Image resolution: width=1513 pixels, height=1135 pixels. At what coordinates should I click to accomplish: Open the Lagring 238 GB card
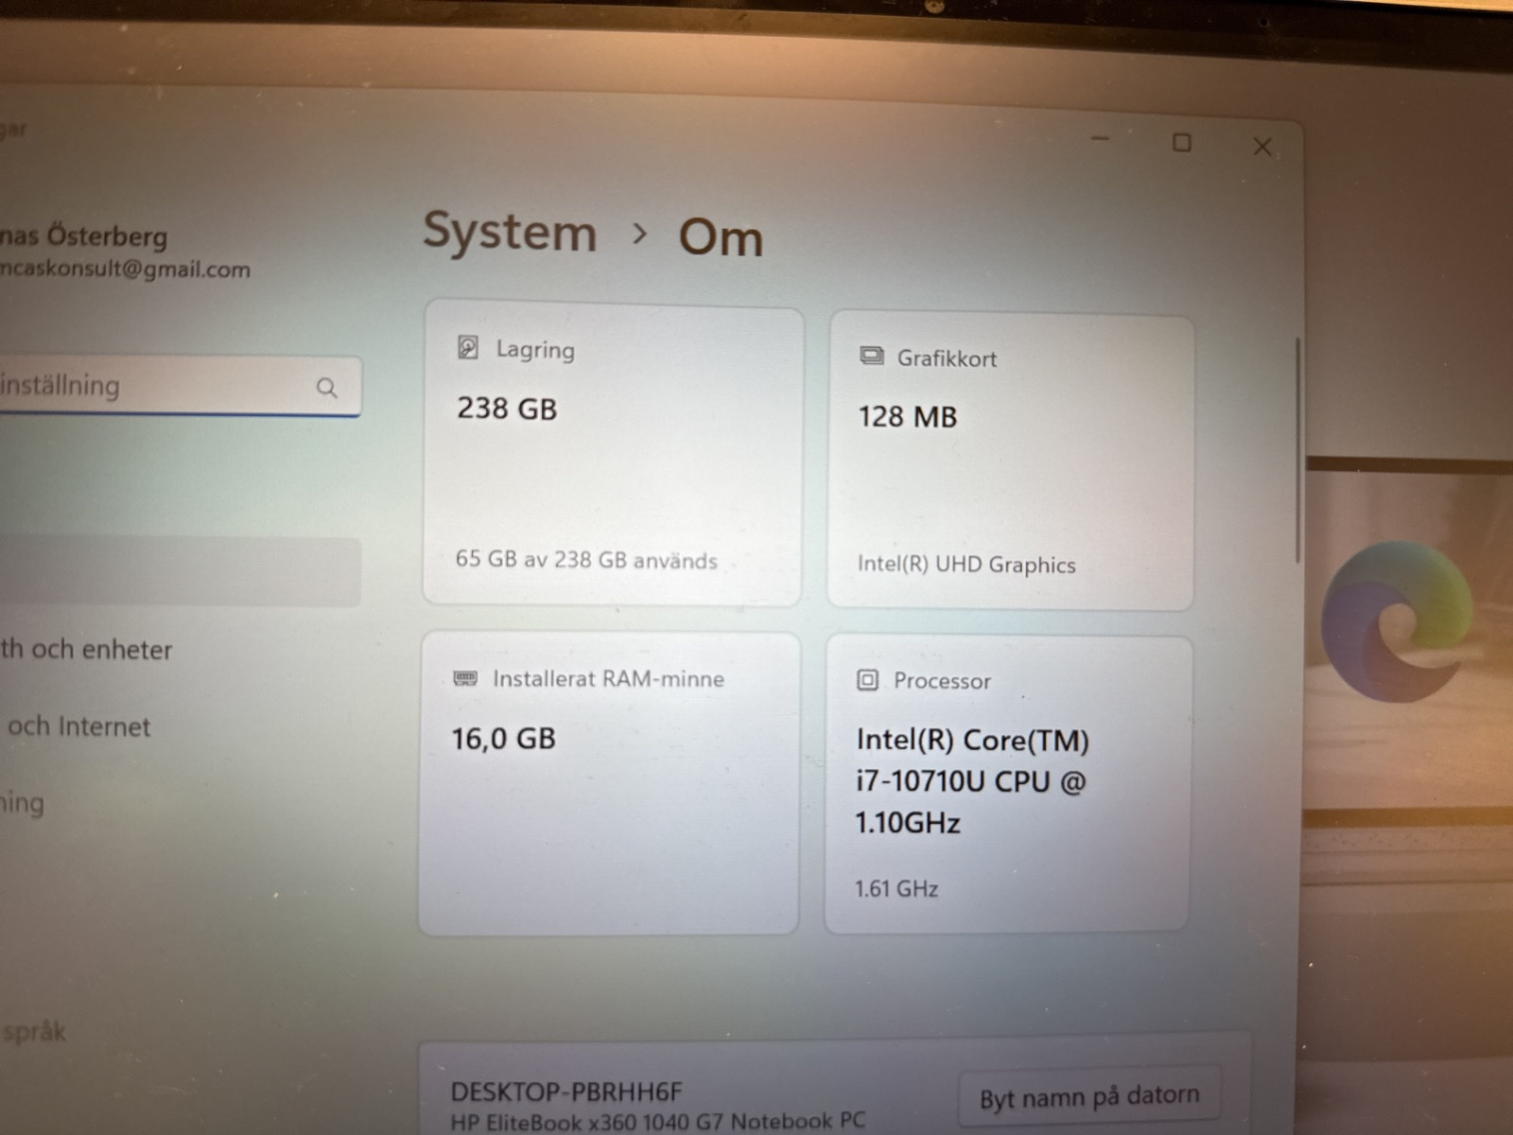pyautogui.click(x=613, y=452)
